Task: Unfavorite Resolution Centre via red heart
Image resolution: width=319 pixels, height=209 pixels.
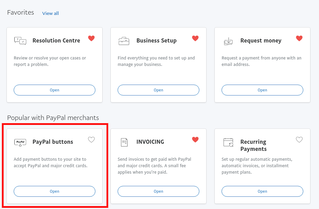Action: click(x=91, y=38)
